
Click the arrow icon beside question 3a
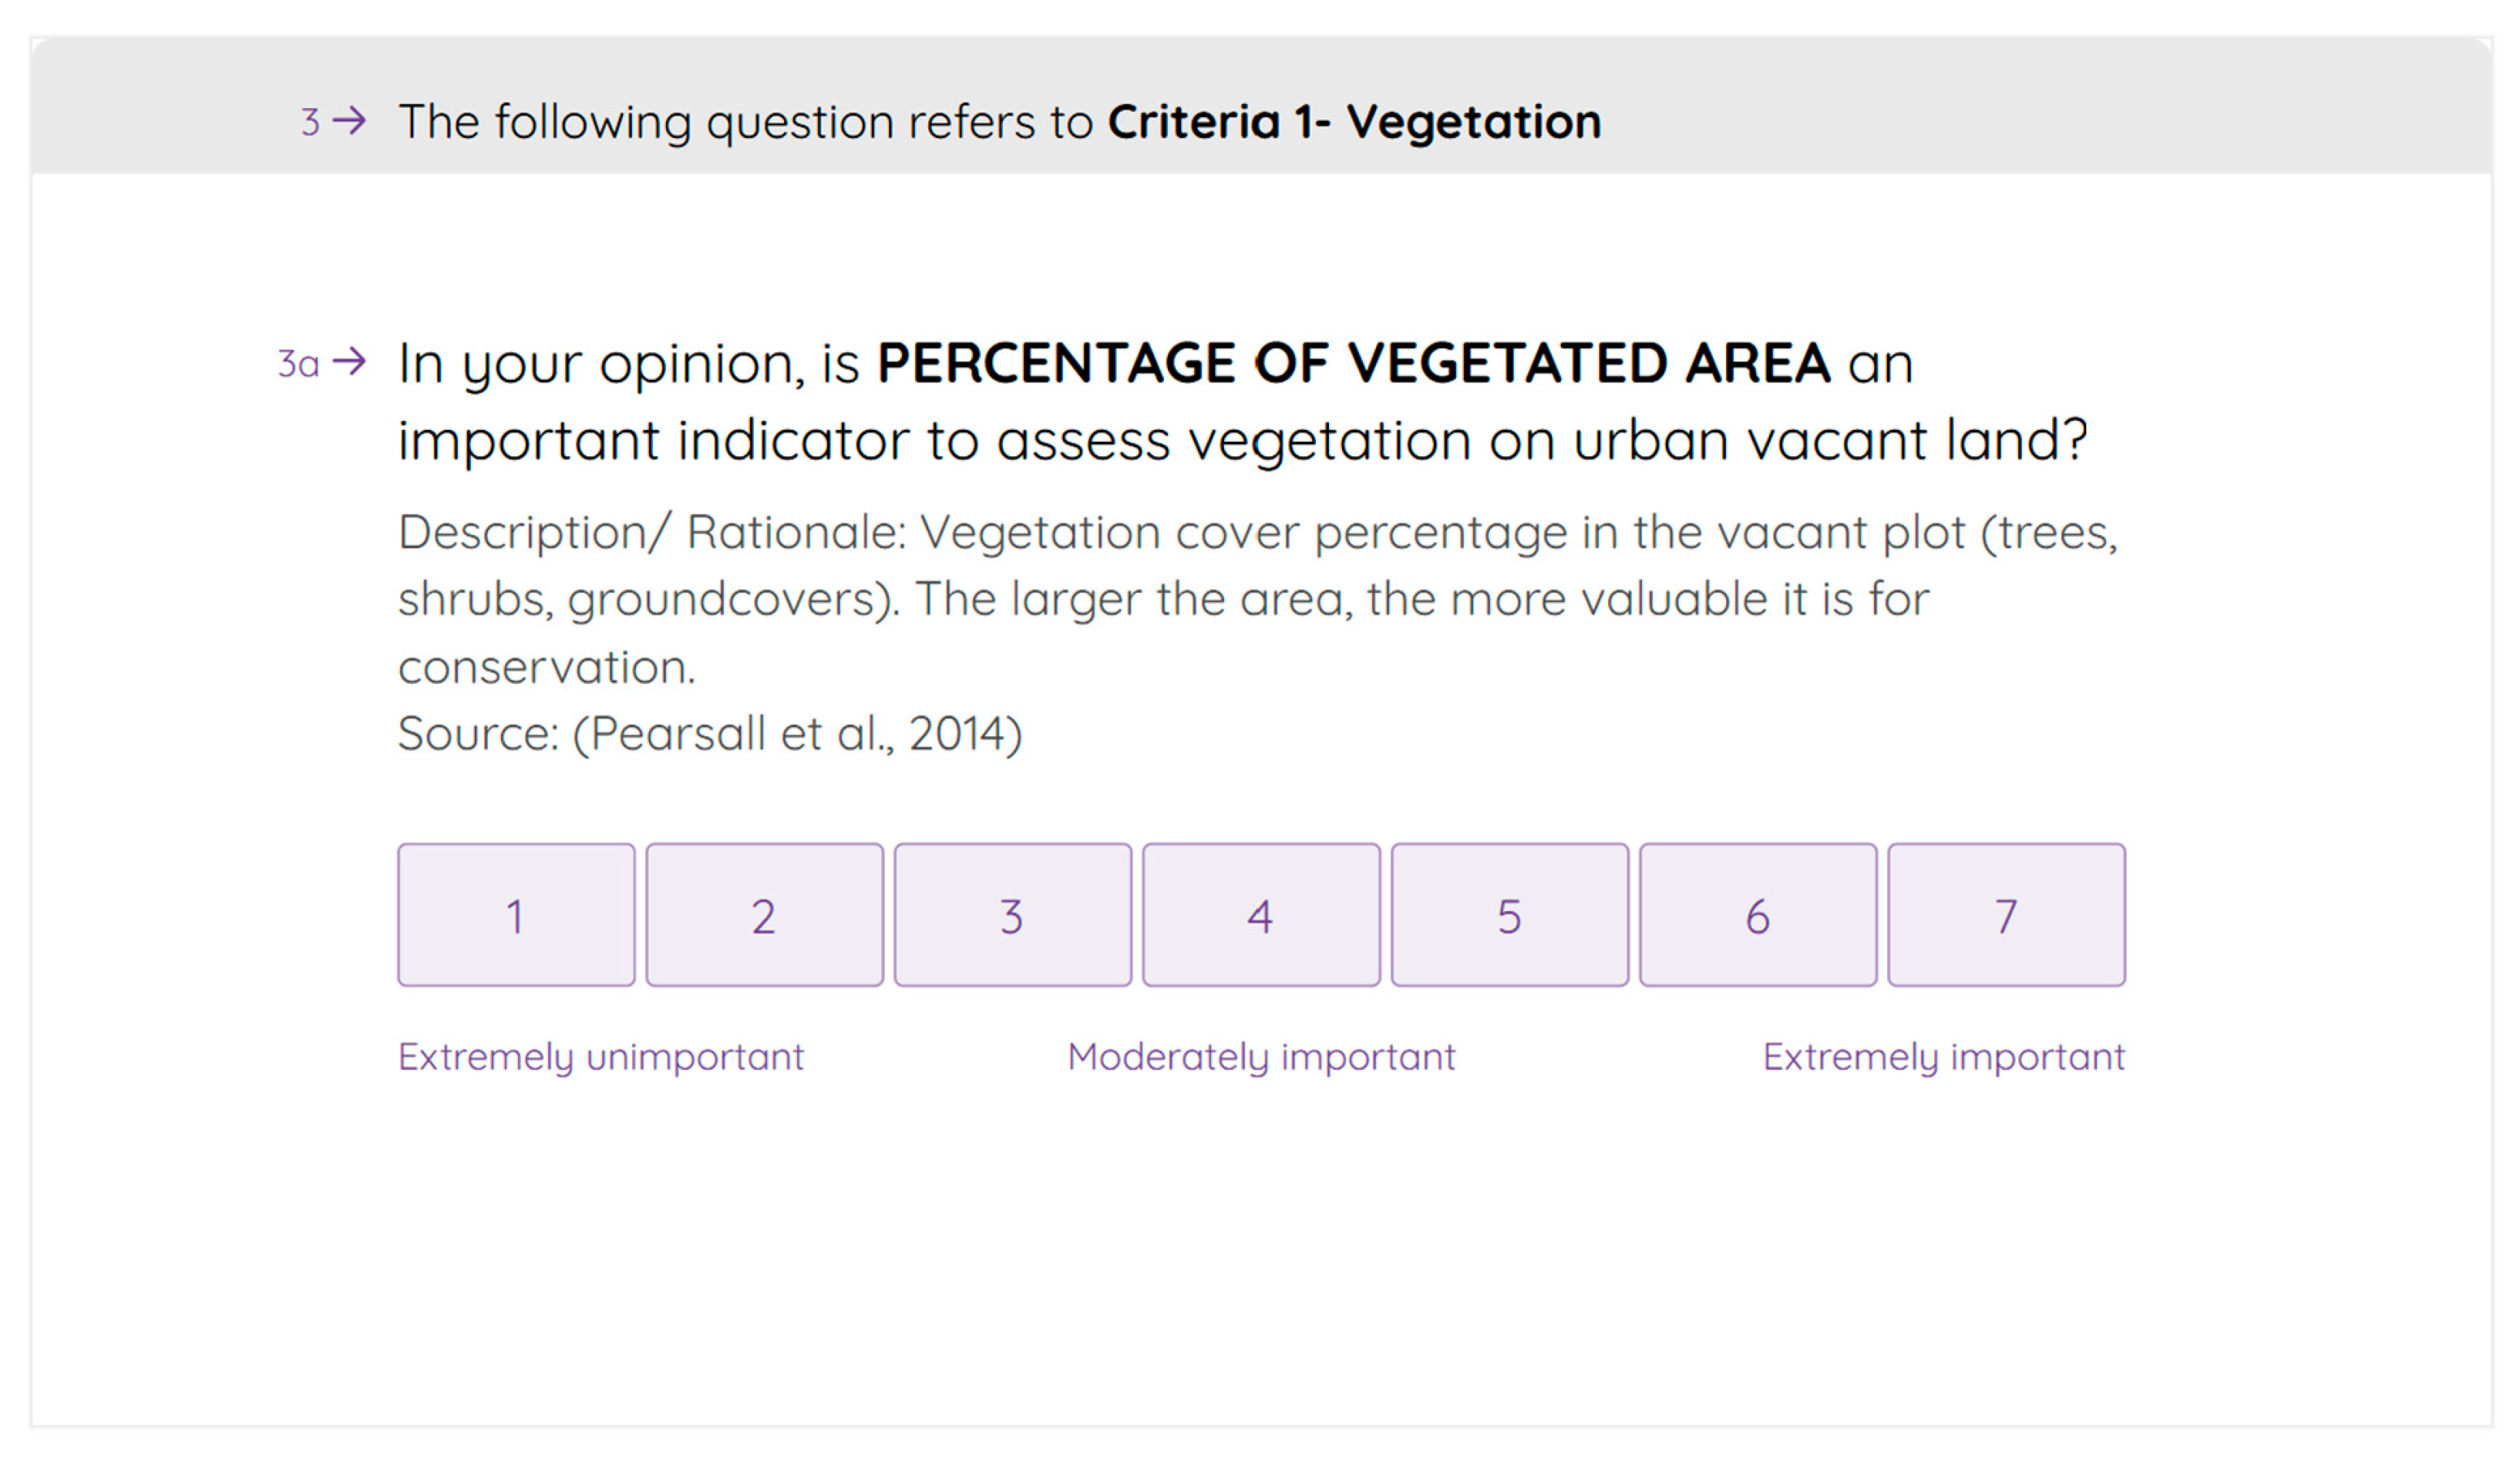pos(349,361)
